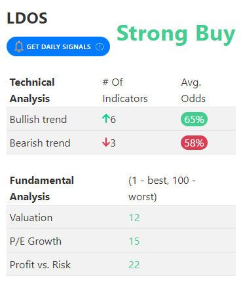Click the green 65% odds badge

(x=194, y=119)
